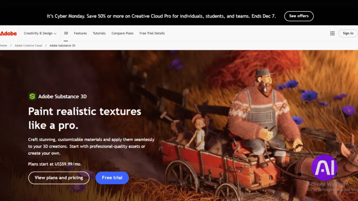Click the See offers button
Viewport: 358px width, 201px height.
tap(299, 16)
